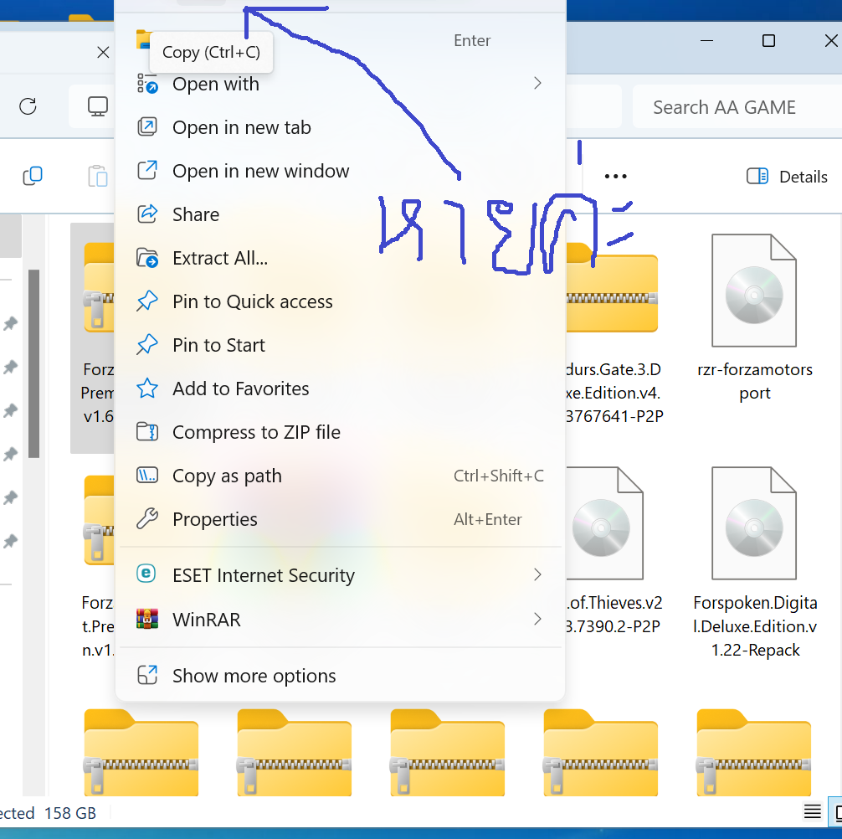Open the WinRAR submenu entry
The height and width of the screenshot is (839, 842).
point(340,620)
